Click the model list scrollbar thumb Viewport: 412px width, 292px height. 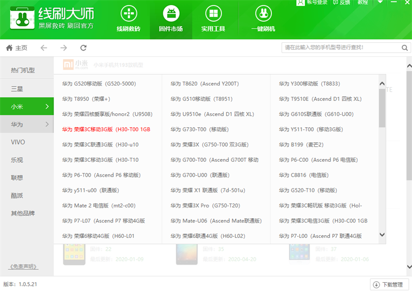[382, 108]
